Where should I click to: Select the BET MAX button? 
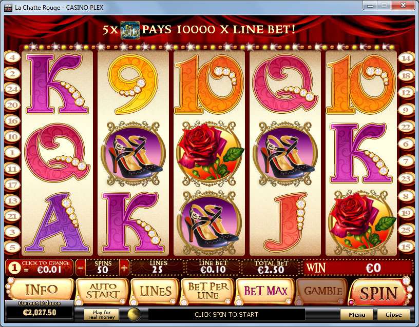[265, 291]
